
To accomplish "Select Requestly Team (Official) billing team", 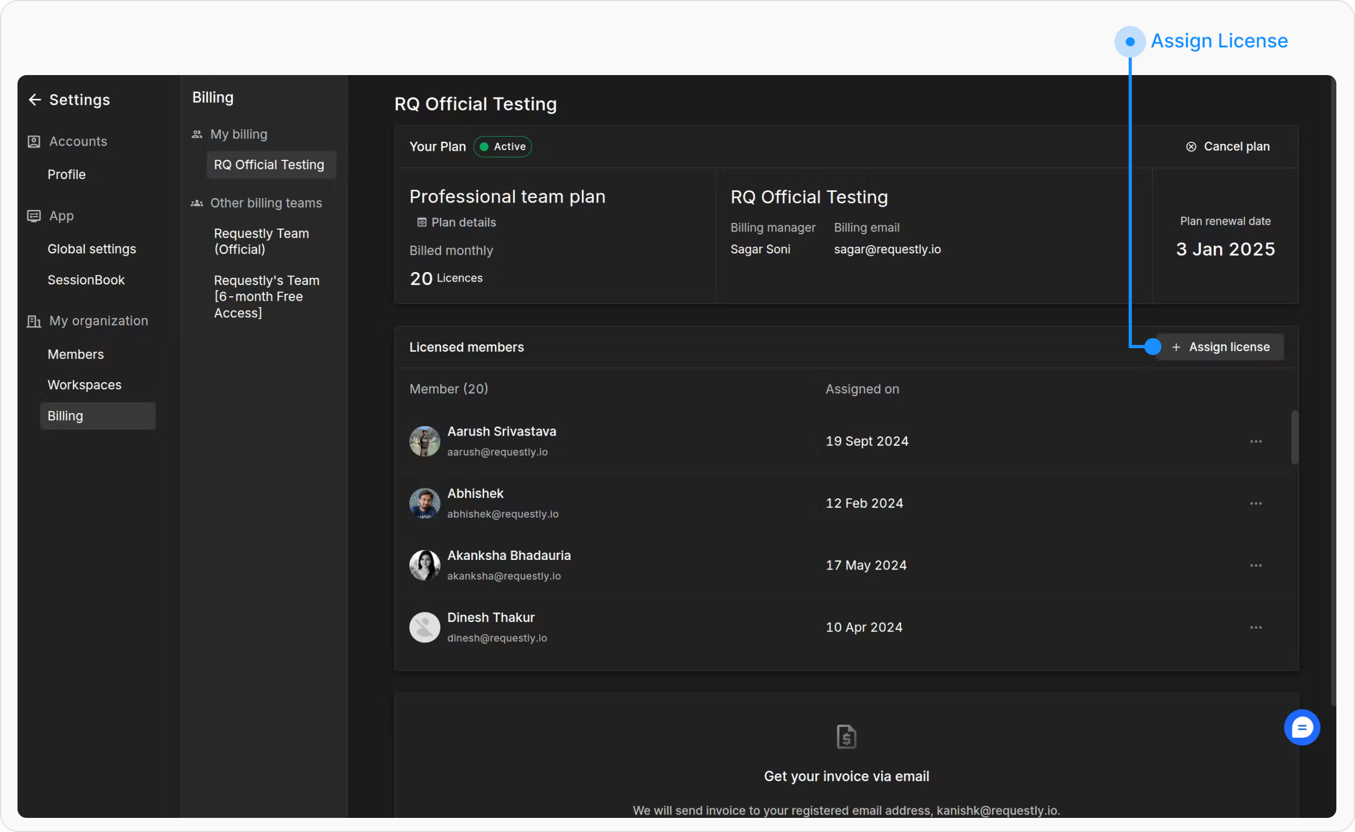I will coord(261,241).
